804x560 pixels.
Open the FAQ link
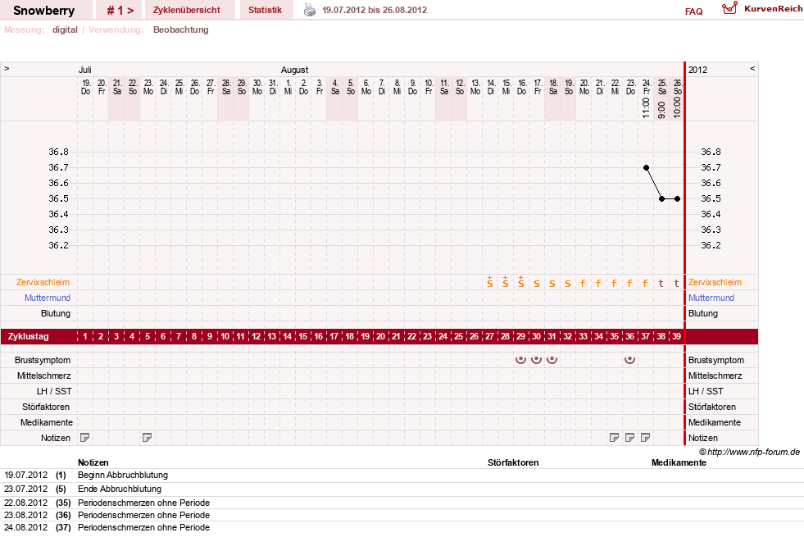693,11
